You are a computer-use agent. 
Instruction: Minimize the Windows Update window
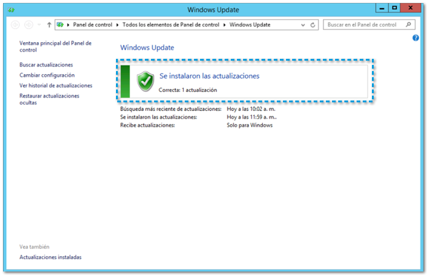pos(382,8)
